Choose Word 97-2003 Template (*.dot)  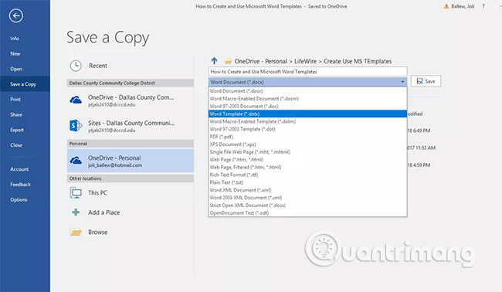tap(307, 129)
